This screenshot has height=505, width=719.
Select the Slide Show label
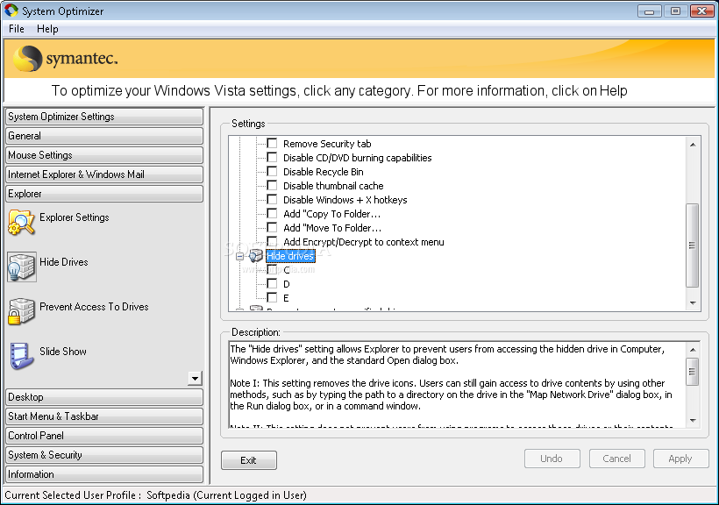(63, 352)
